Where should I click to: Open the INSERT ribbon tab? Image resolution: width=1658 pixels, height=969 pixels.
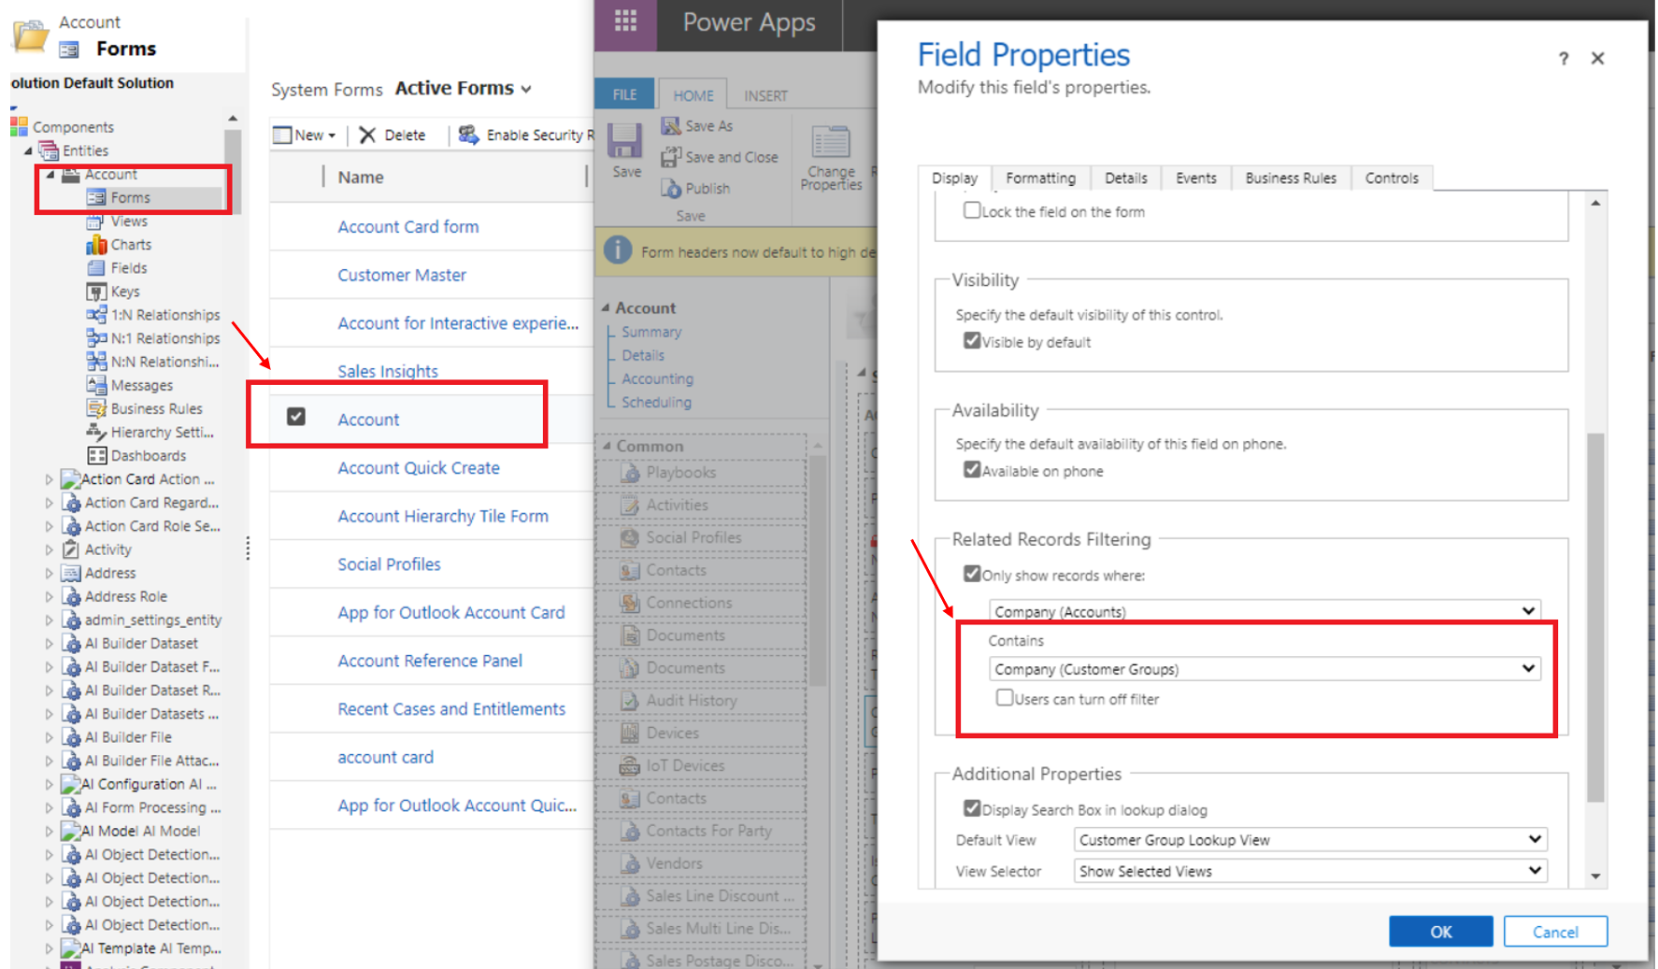click(x=765, y=95)
